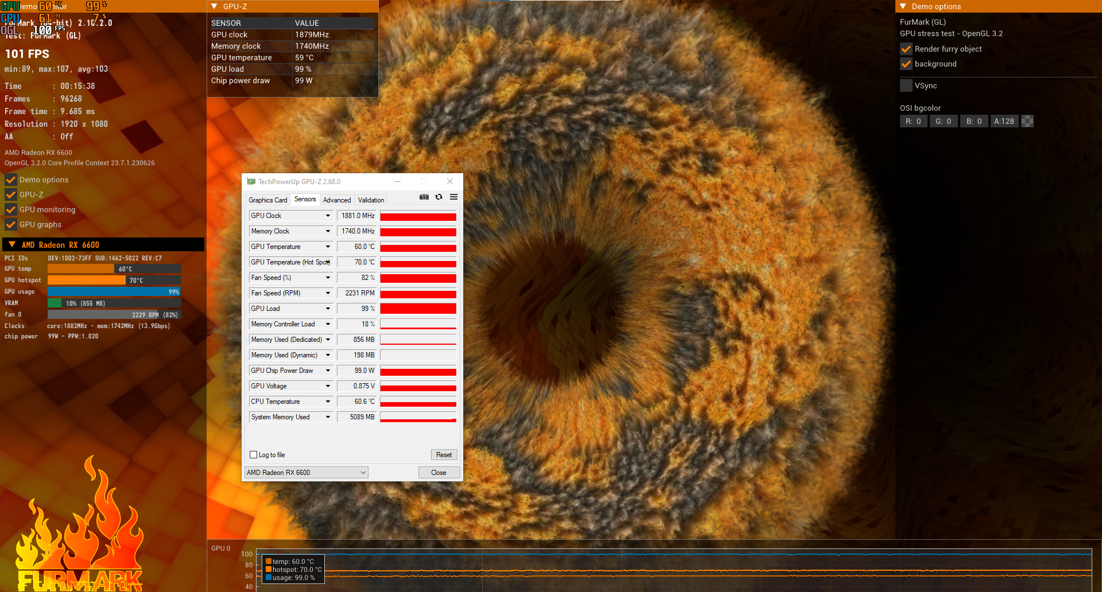
Task: Click the GPU Clock 1881.0 MHz value
Action: (x=357, y=216)
